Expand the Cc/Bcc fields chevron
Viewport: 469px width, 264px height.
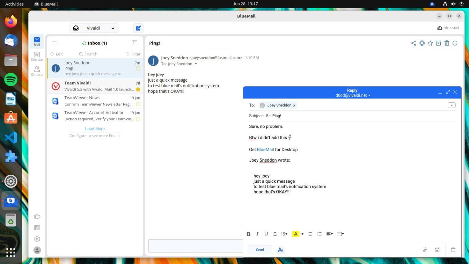click(x=452, y=105)
